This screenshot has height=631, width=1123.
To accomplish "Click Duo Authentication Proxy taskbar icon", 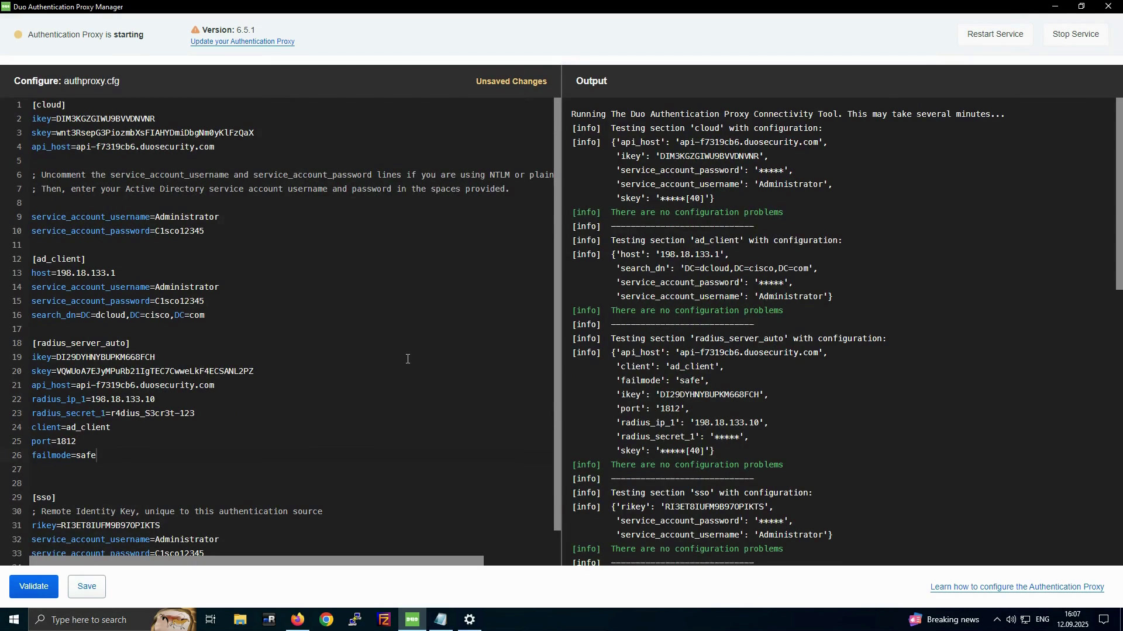I will point(412,620).
